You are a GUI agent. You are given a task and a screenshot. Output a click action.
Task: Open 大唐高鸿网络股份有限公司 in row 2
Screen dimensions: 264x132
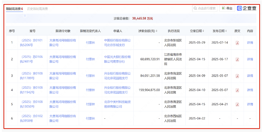point(63,59)
